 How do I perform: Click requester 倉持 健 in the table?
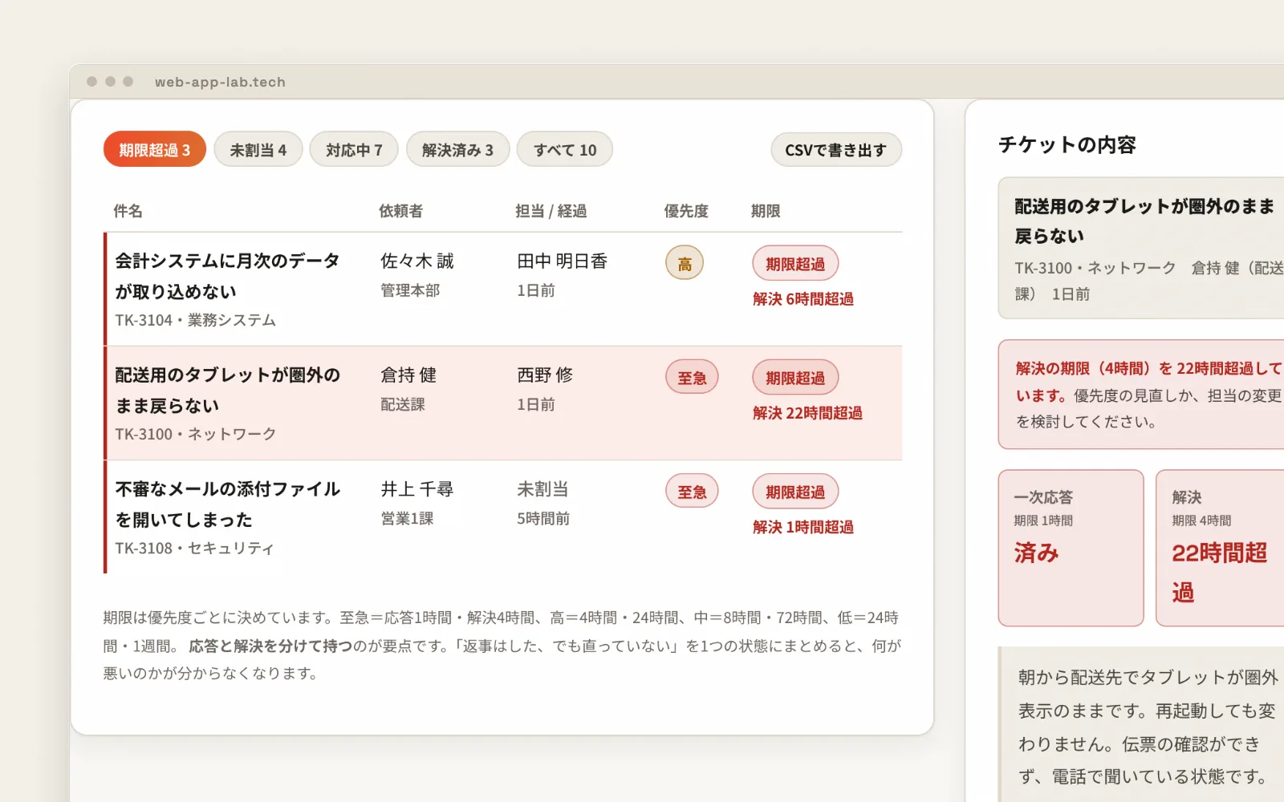tap(408, 375)
